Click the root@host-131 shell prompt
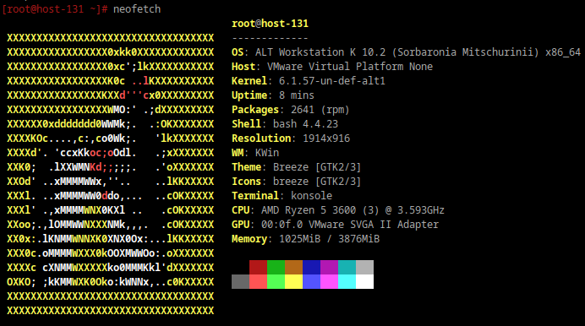The image size is (585, 326). point(55,9)
